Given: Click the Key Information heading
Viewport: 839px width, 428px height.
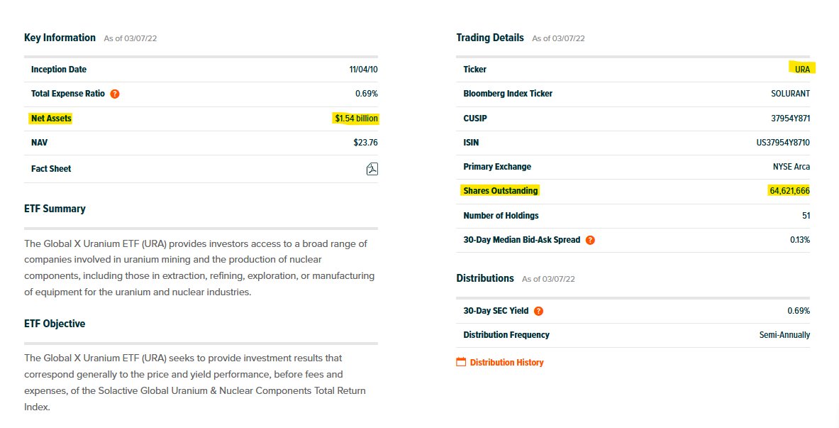Looking at the screenshot, I should click(x=60, y=38).
